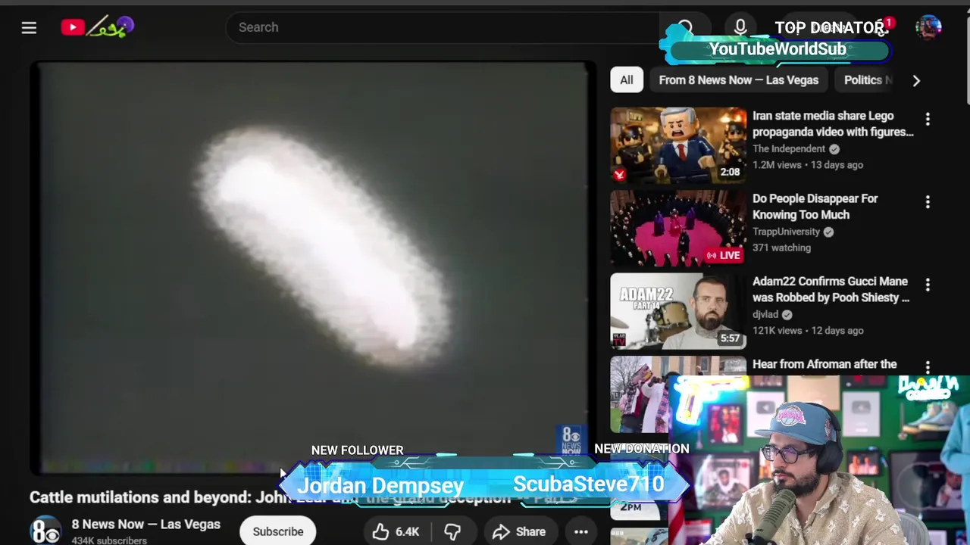Screen dimensions: 970x545
Task: Open the hamburger guide menu
Action: click(x=29, y=28)
